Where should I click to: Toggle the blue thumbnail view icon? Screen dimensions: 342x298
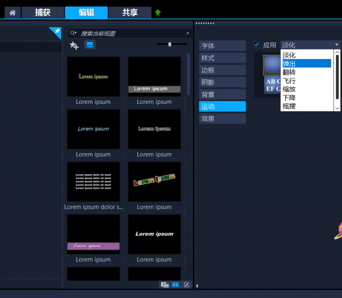click(90, 45)
